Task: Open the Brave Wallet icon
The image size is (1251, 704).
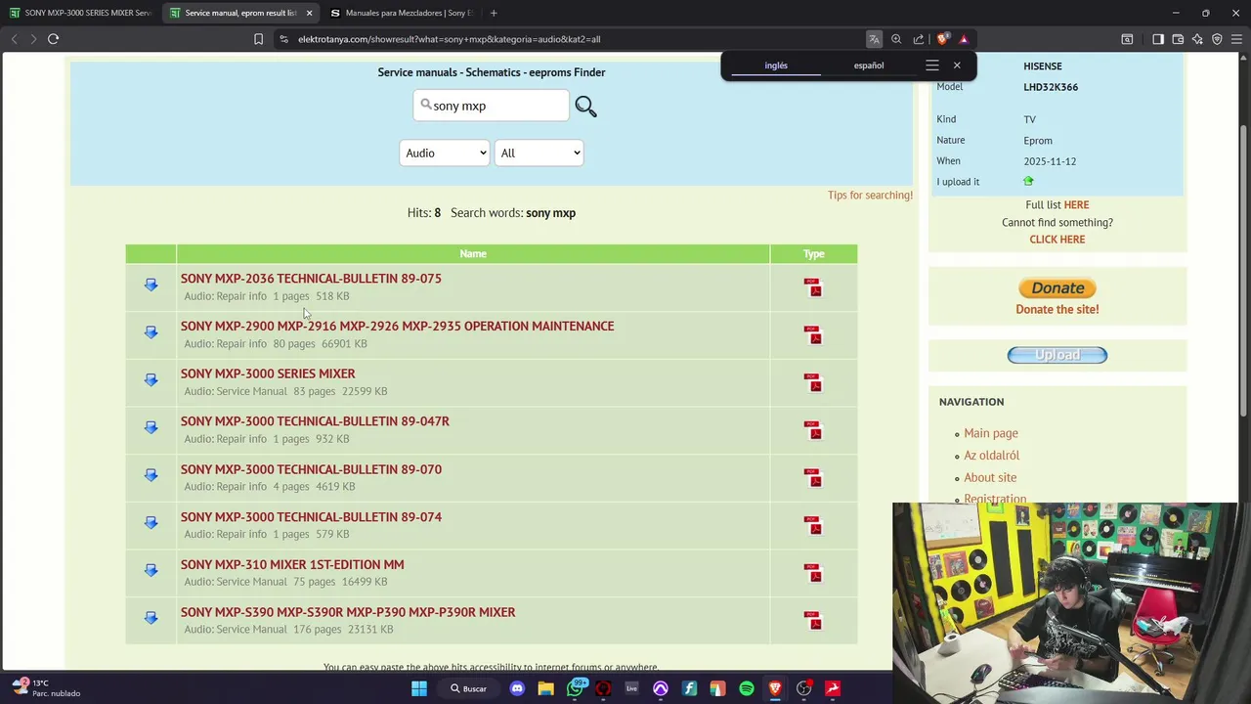Action: pyautogui.click(x=1178, y=39)
